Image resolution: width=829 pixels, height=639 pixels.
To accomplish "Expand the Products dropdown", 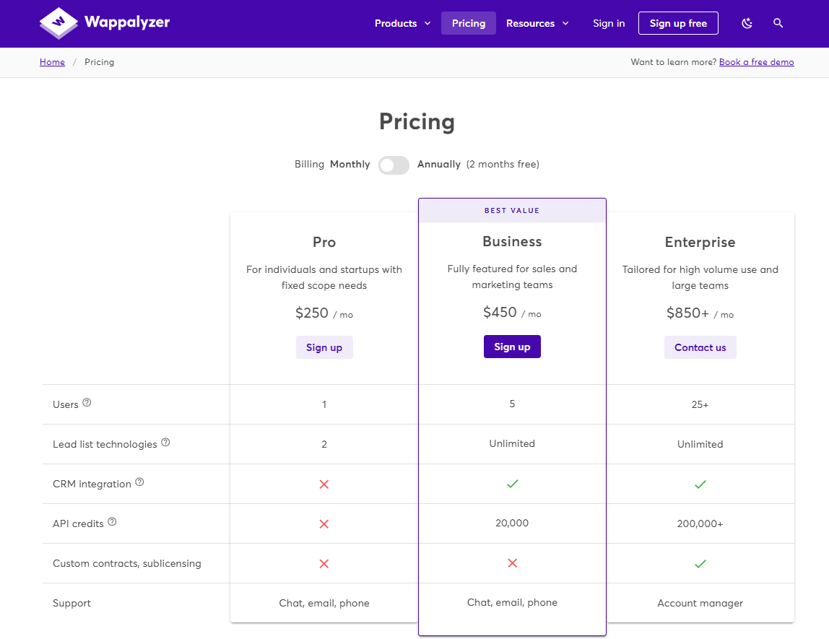I will click(396, 23).
